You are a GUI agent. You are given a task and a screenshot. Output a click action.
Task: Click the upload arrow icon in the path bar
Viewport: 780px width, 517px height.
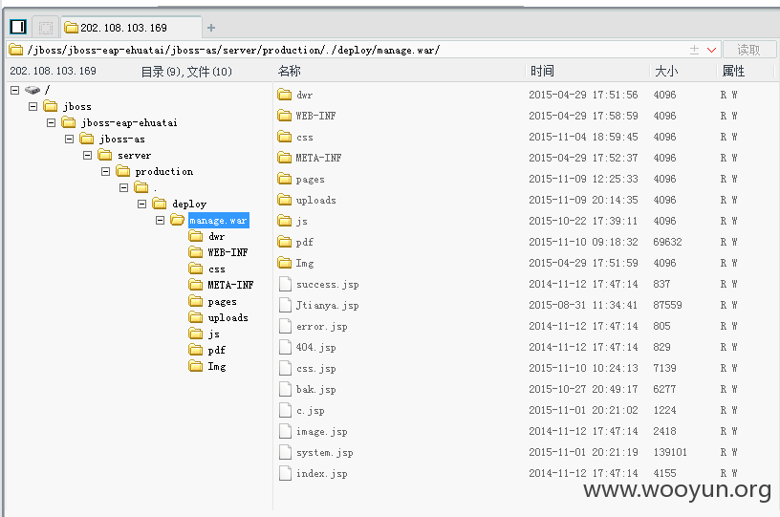pos(694,50)
